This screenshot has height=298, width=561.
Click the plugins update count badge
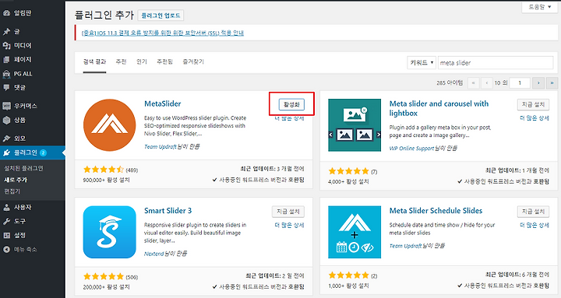coord(43,153)
